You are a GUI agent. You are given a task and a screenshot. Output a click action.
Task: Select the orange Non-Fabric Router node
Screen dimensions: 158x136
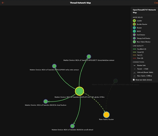click(106, 115)
